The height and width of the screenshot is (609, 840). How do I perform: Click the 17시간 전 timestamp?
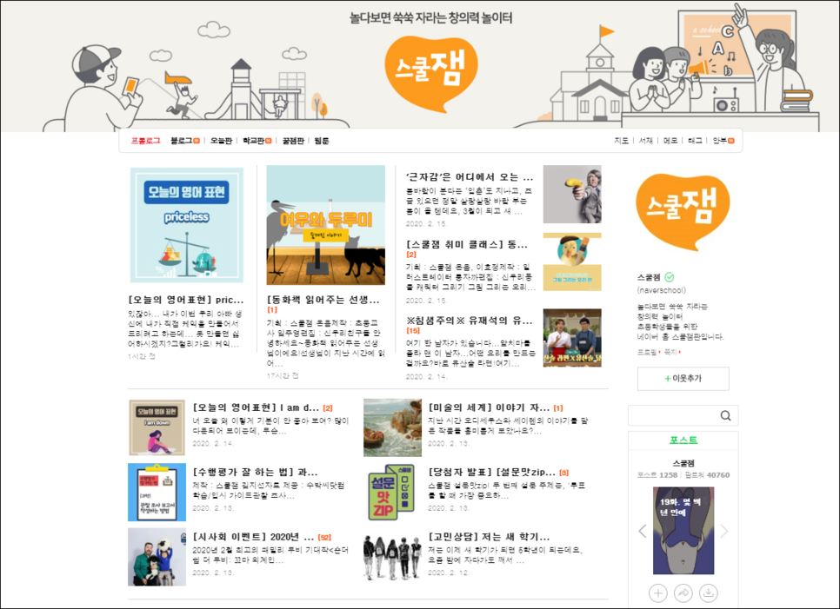pos(283,375)
